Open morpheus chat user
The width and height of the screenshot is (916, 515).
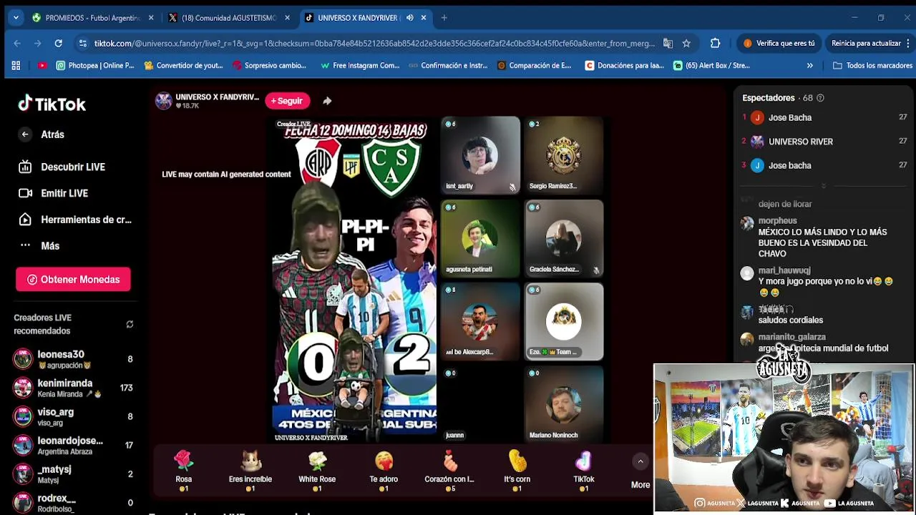coord(777,221)
